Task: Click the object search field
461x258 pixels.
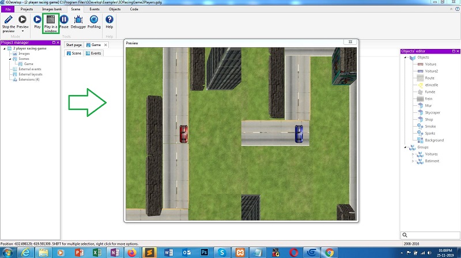Action: click(430, 235)
